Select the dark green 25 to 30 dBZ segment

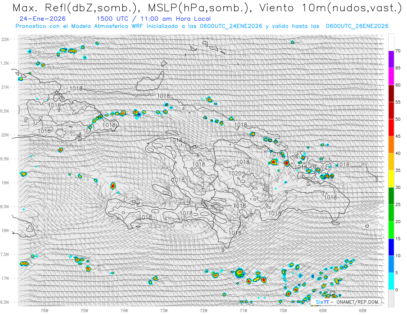pyautogui.click(x=391, y=196)
